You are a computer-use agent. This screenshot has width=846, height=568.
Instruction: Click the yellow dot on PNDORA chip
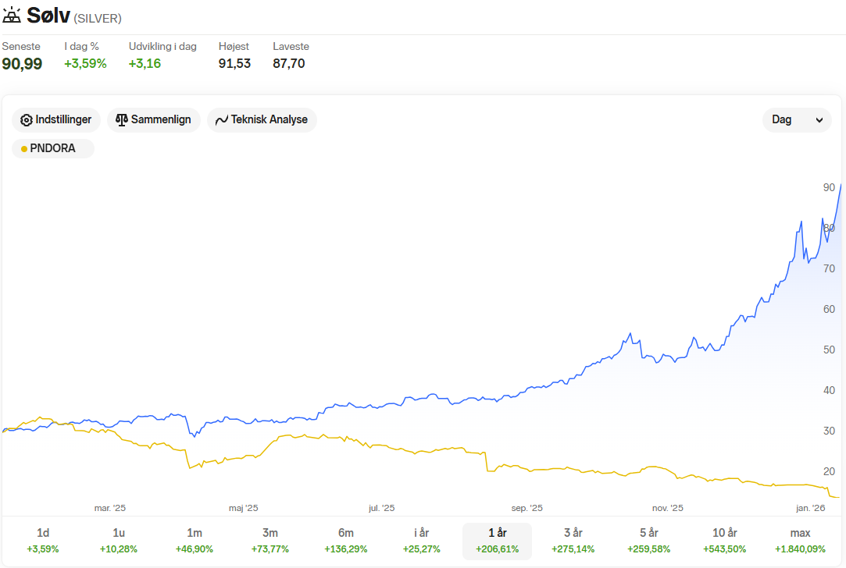point(23,149)
